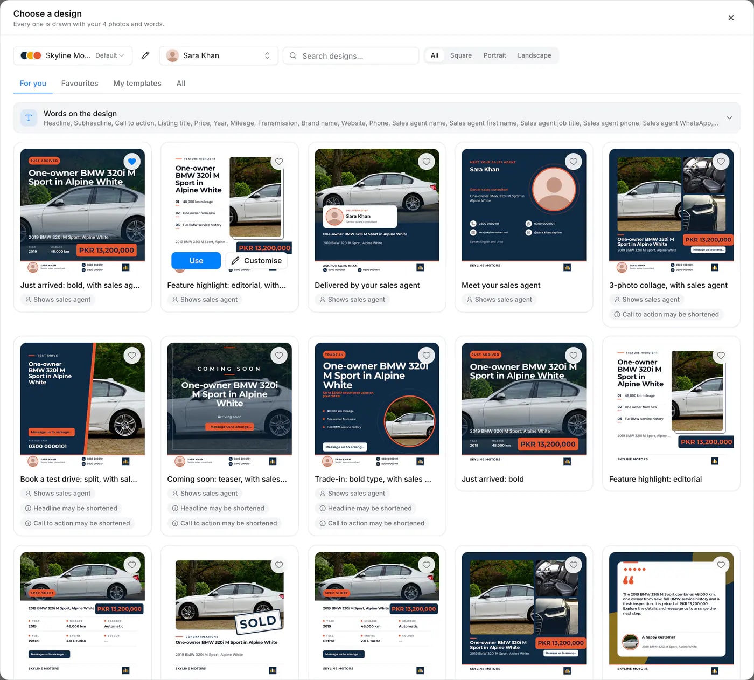Click the Search designs input field

coord(351,55)
